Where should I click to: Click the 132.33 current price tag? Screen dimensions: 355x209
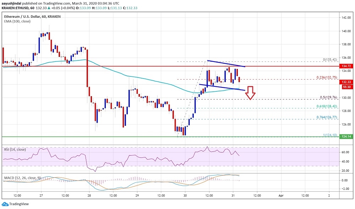point(346,82)
